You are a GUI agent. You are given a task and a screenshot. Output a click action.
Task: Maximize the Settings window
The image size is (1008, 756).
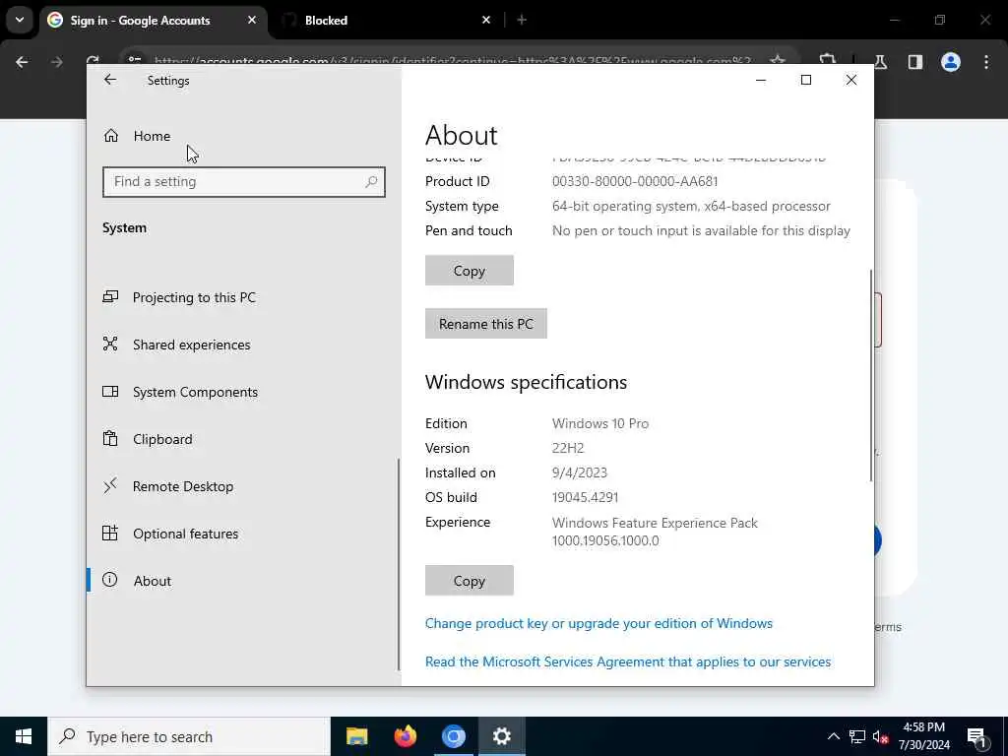click(x=805, y=80)
